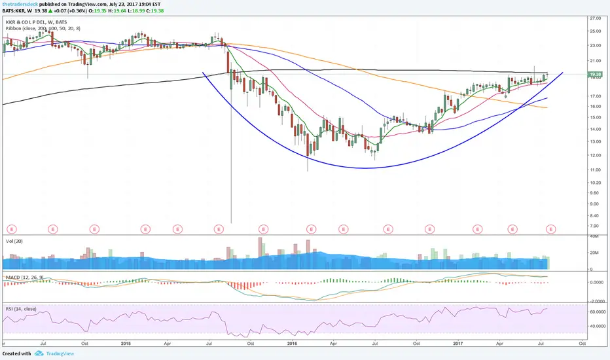Click the earnings marker in early 2016
The image size is (610, 360).
(x=312, y=229)
